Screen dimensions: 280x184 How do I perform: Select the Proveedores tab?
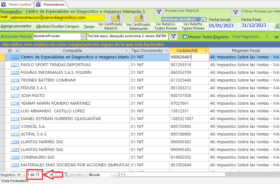[50, 4]
